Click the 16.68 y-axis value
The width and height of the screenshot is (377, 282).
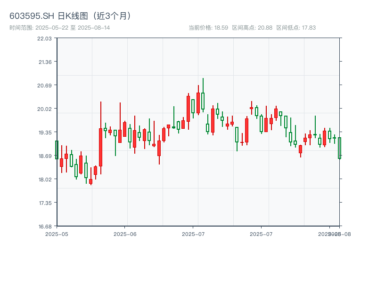pyautogui.click(x=45, y=227)
